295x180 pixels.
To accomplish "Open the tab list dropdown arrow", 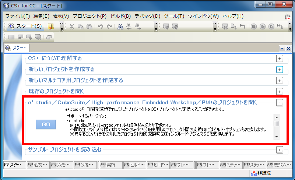I will tap(282, 49).
